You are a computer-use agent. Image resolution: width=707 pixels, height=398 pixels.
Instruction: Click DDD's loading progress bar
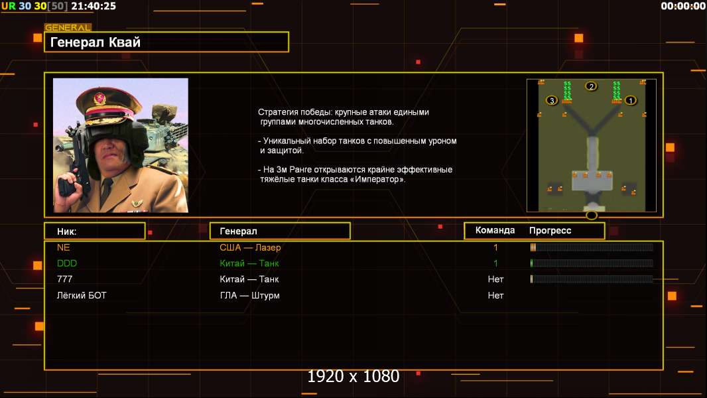(x=592, y=263)
